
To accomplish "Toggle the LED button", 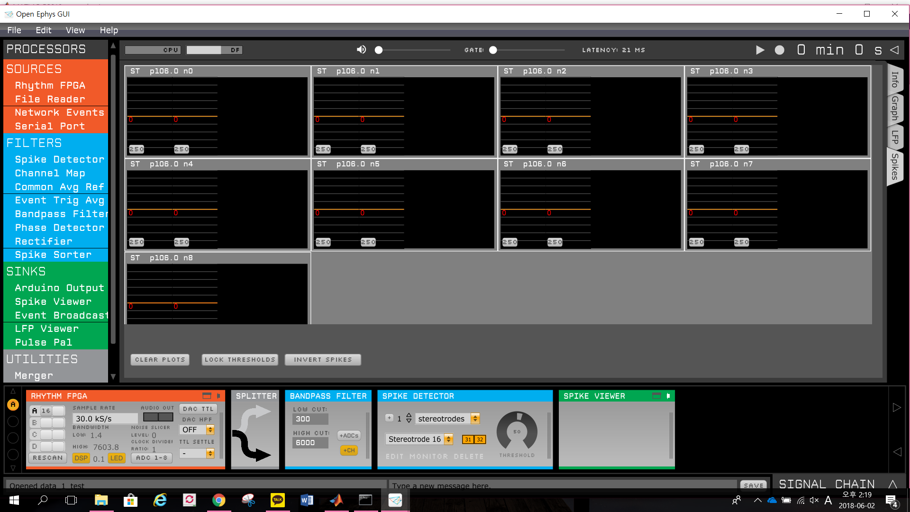I will pyautogui.click(x=116, y=458).
